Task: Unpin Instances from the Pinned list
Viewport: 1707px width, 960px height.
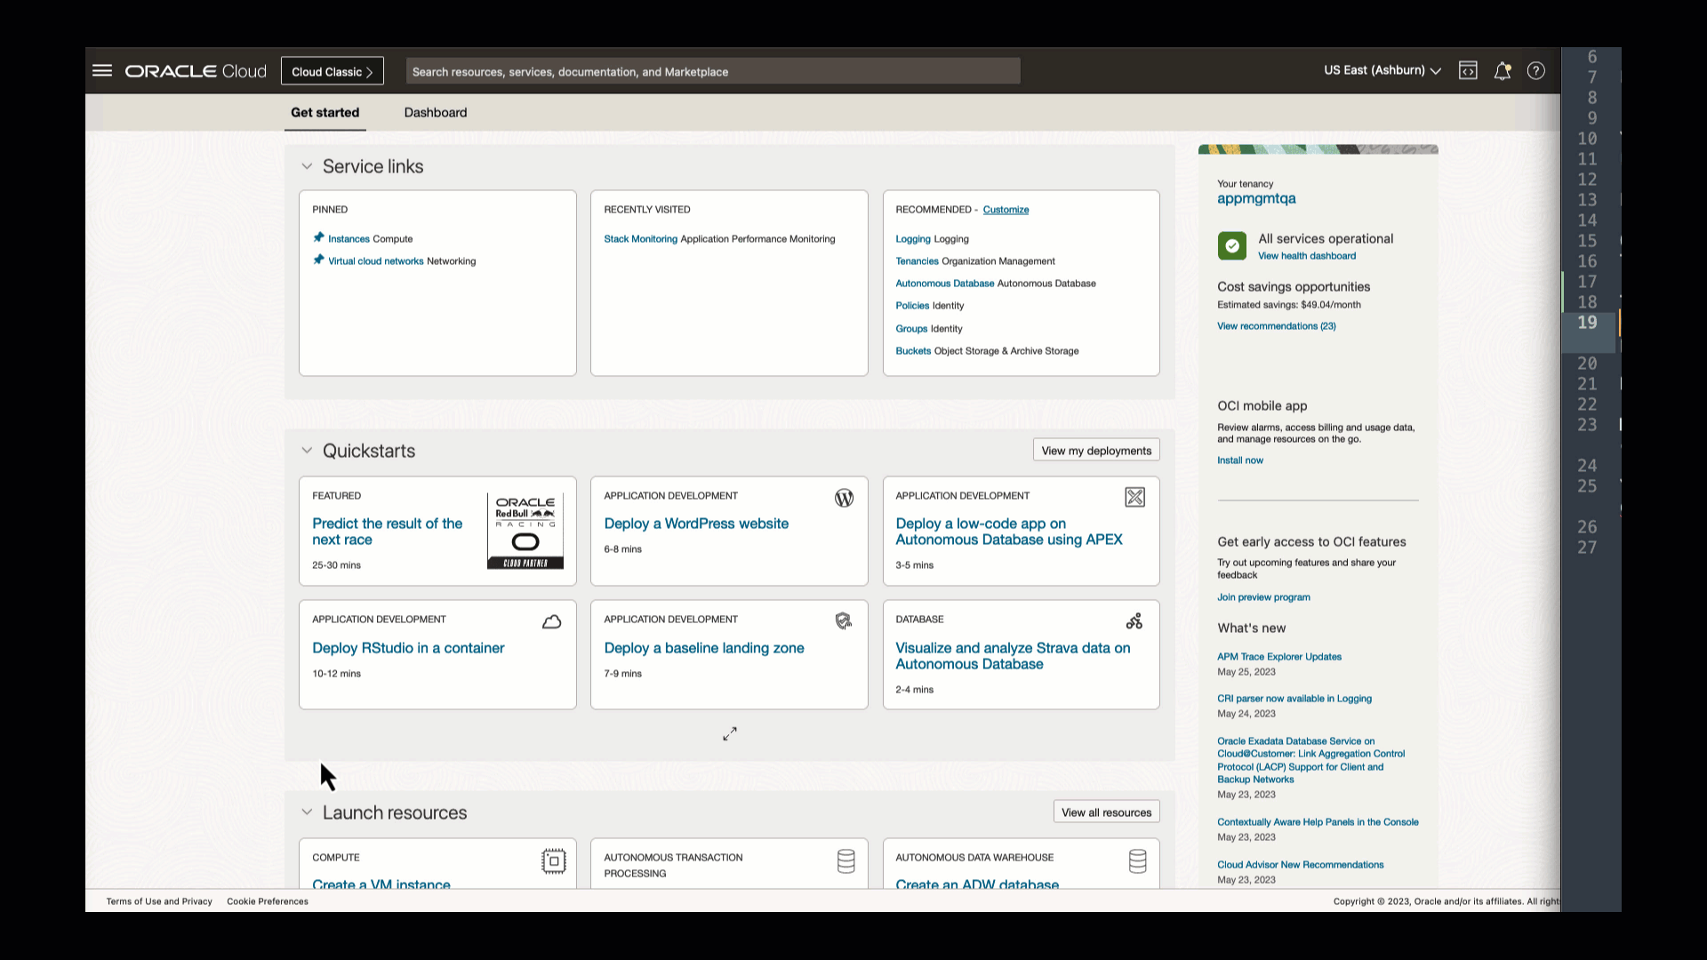Action: click(x=318, y=237)
